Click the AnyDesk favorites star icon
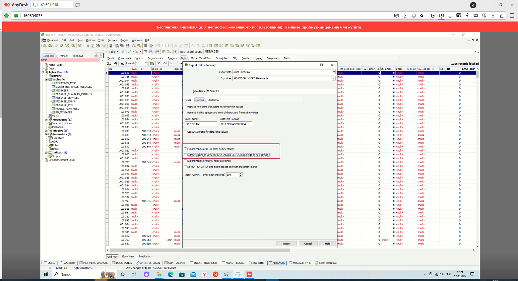Viewport: 518px width, 281px height. [x=422, y=16]
